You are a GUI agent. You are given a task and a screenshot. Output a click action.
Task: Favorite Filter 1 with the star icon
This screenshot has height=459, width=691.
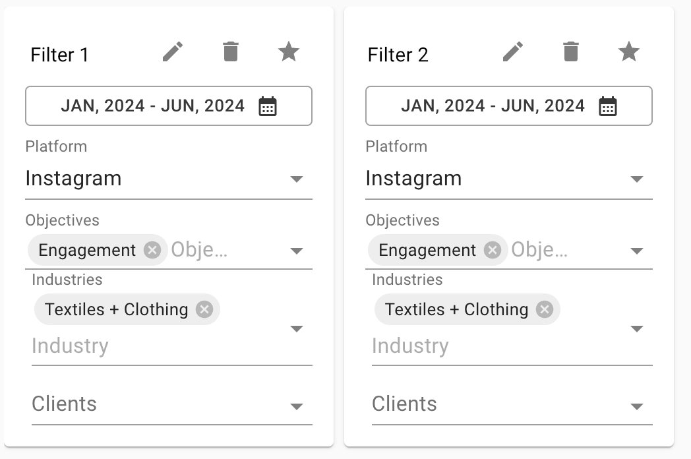point(289,51)
